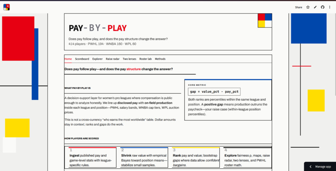
Task: Switch to the Scoreboard tab
Action: pyautogui.click(x=82, y=59)
